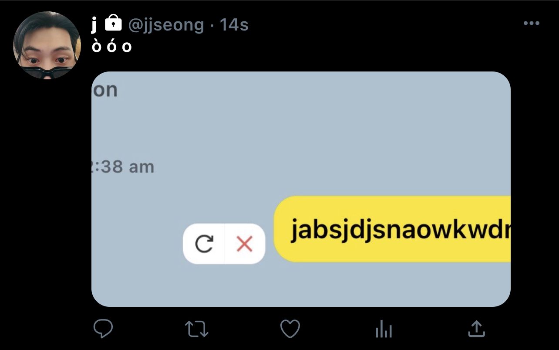Click the white pill holding retry and X

coord(224,244)
